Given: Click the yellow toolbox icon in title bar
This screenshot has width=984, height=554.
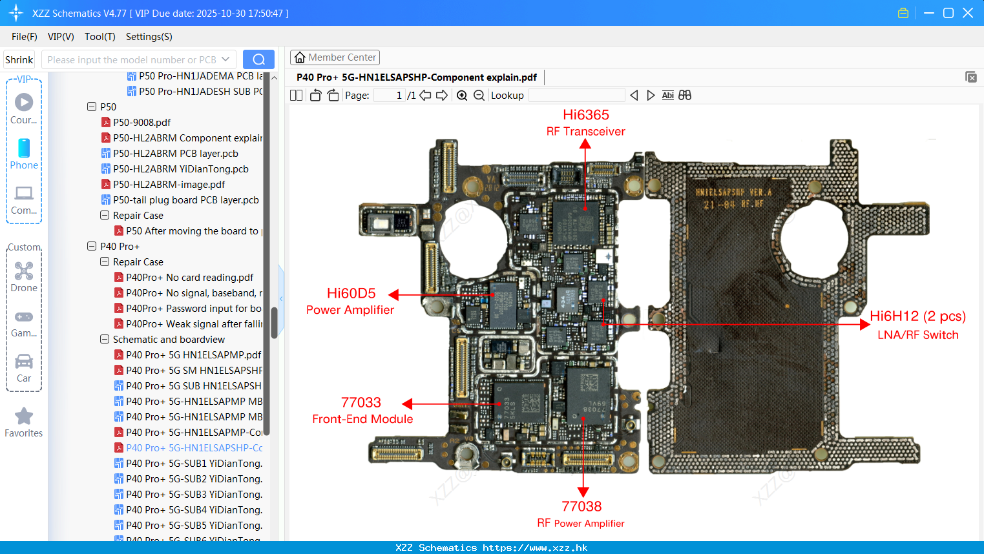Looking at the screenshot, I should pos(903,13).
